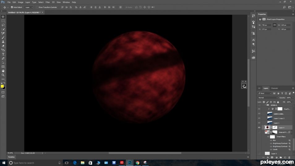
Task: Select the Zoom tool
Action: pos(3,75)
